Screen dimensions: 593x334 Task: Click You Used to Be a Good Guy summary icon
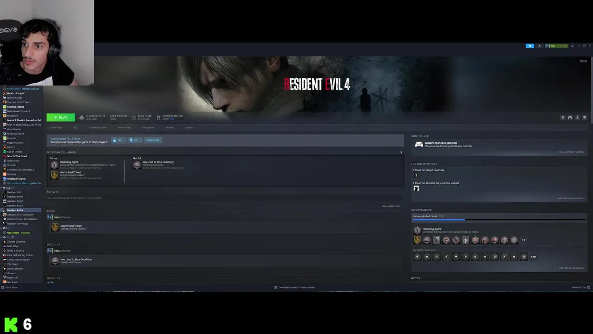137,165
